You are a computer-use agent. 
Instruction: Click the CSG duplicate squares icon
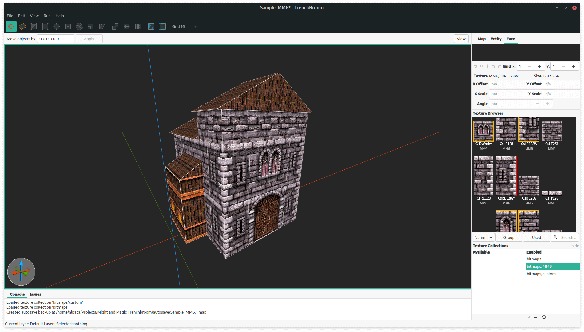pyautogui.click(x=115, y=27)
